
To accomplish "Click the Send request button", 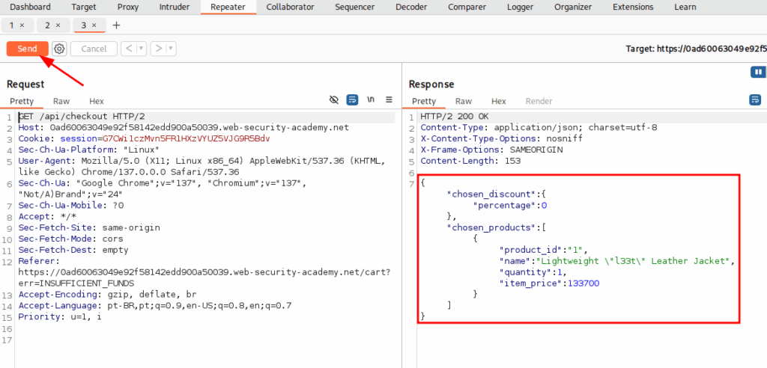I will (27, 49).
